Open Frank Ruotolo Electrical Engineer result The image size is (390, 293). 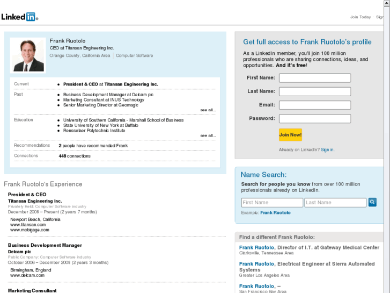(256, 264)
